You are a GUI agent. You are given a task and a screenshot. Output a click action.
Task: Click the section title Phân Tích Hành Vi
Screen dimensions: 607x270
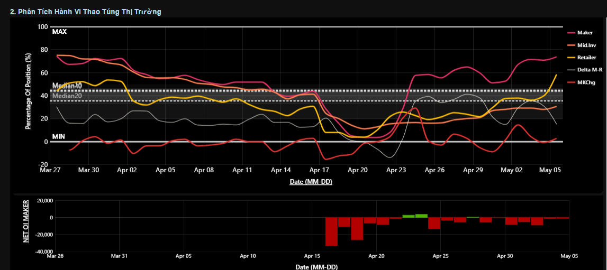86,12
